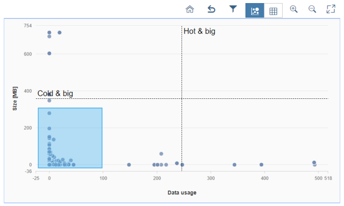Undo last action with back arrow icon

[x=211, y=9]
